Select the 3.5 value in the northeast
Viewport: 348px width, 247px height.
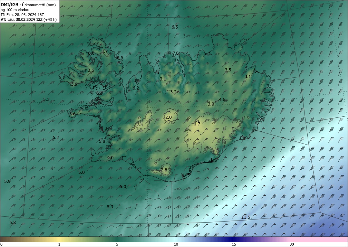coord(228,70)
